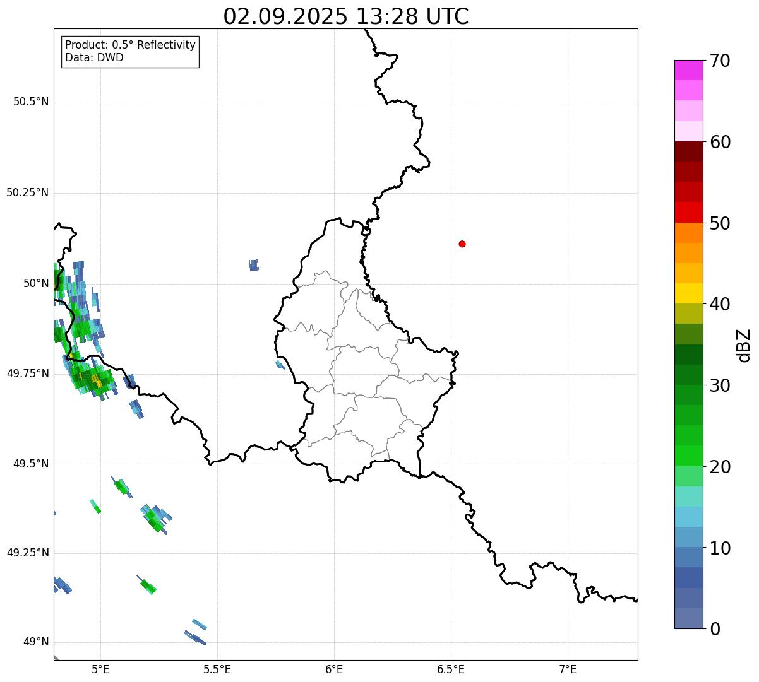Click the 5°E longitude label
The image size is (759, 682).
coord(100,669)
